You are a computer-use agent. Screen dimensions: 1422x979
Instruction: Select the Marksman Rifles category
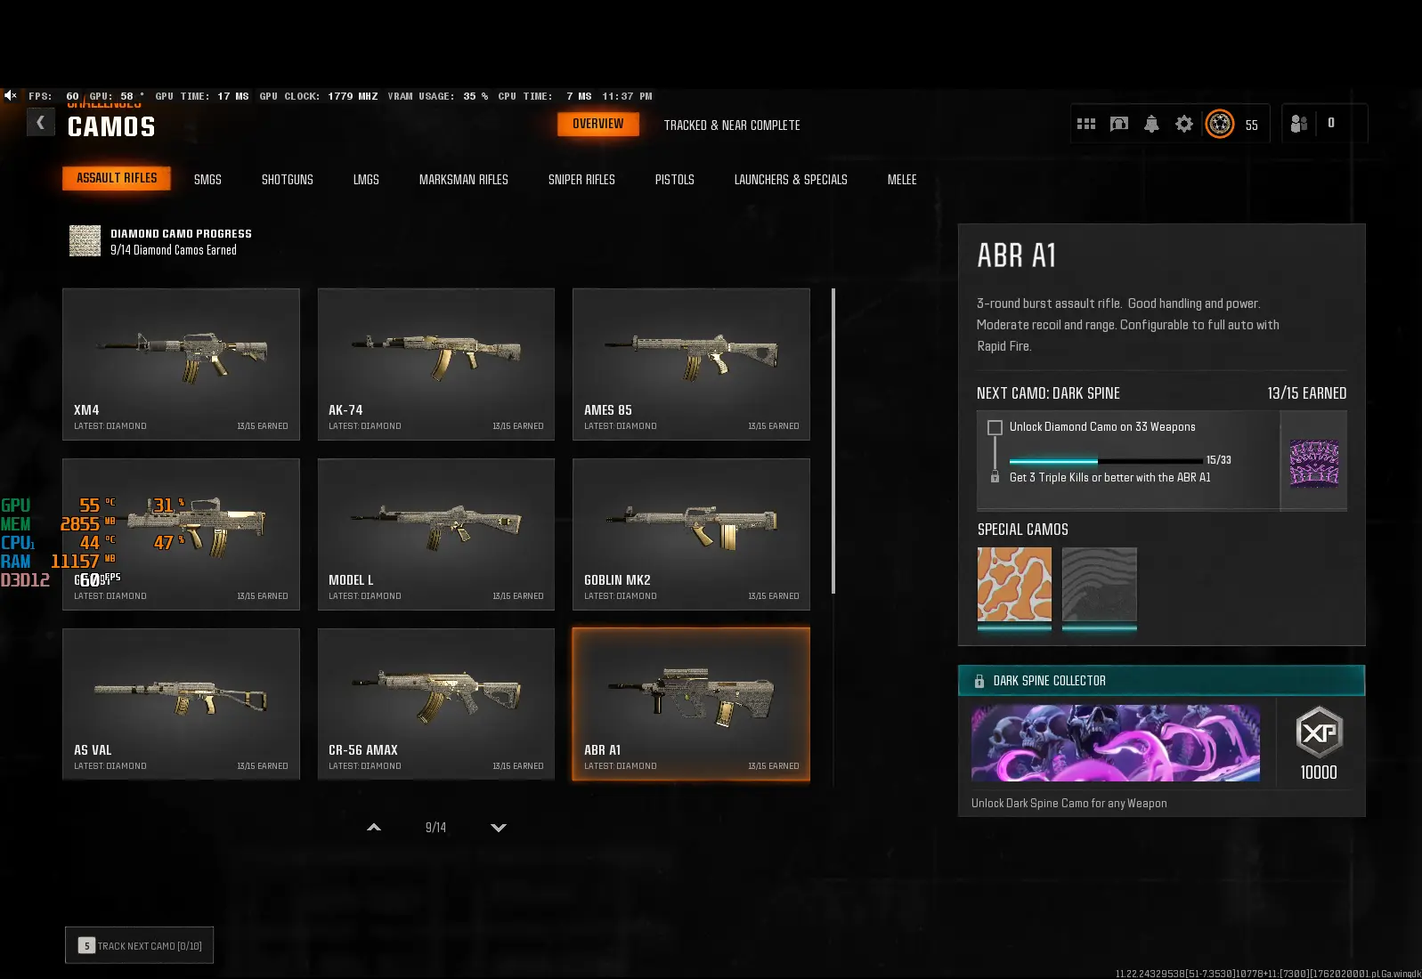tap(464, 180)
